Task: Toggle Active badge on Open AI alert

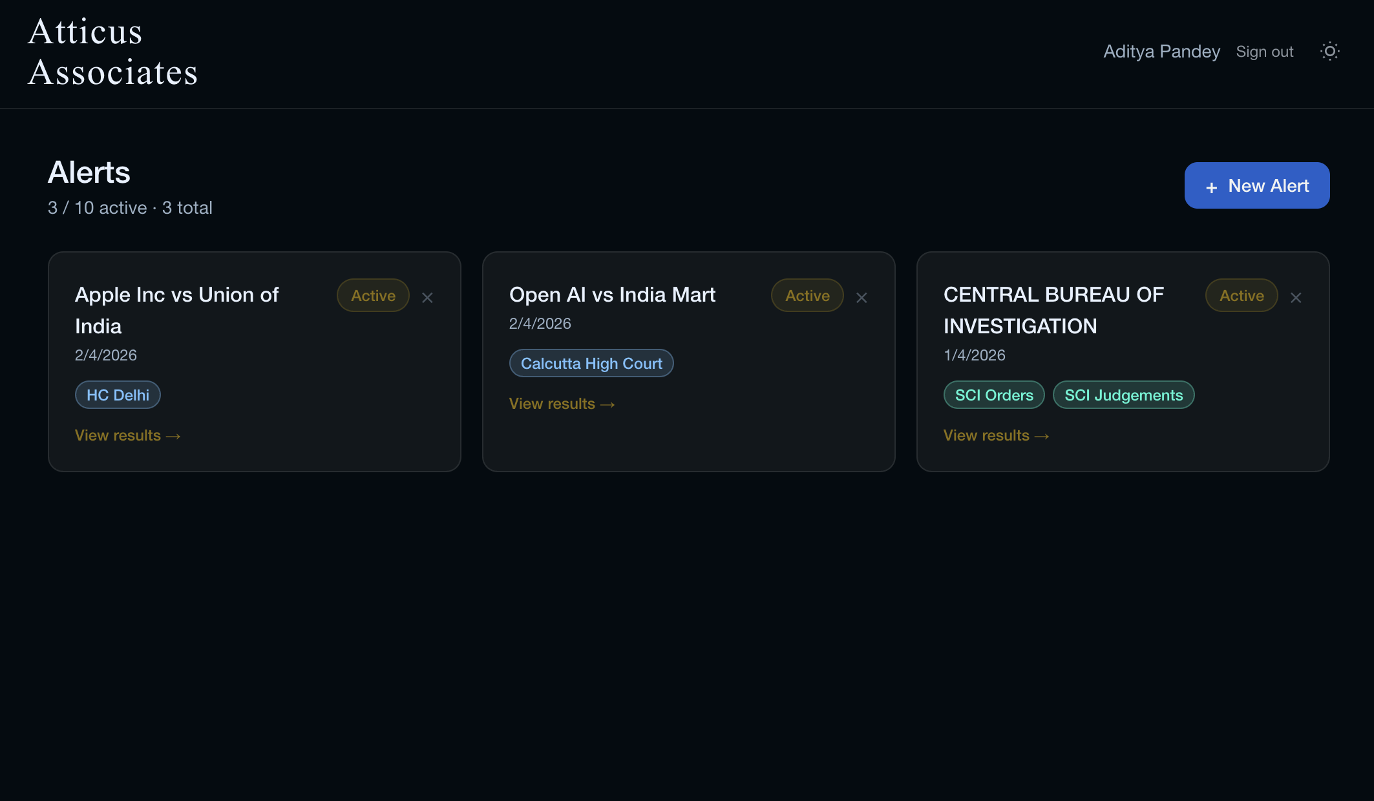Action: [x=807, y=295]
